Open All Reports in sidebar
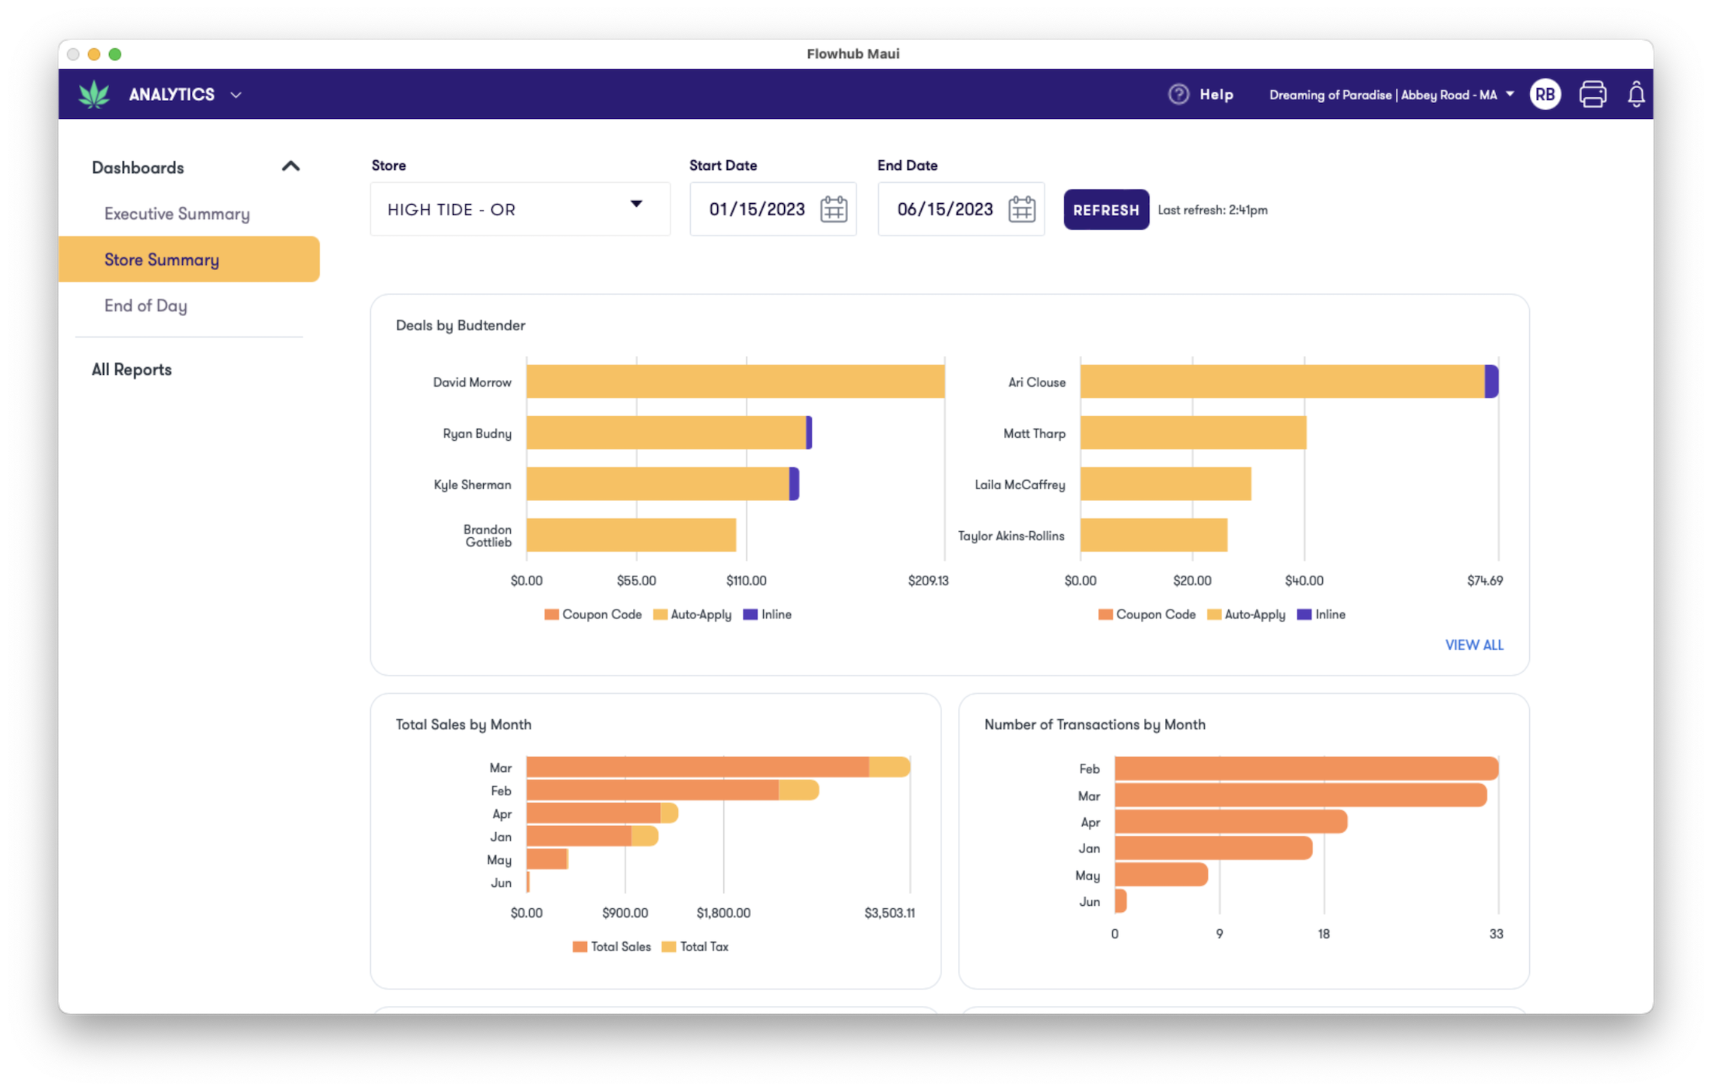 (132, 369)
